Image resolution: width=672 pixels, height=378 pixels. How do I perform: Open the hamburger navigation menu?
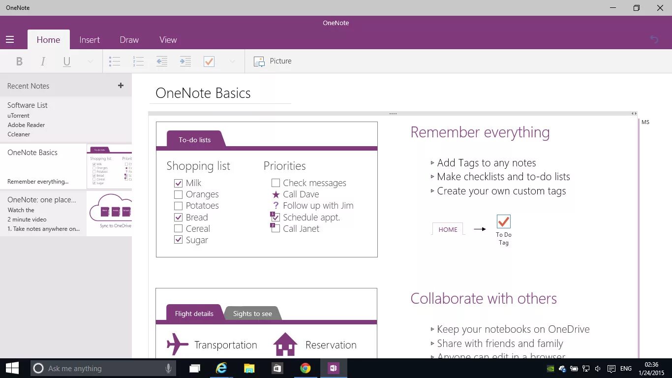[x=10, y=40]
